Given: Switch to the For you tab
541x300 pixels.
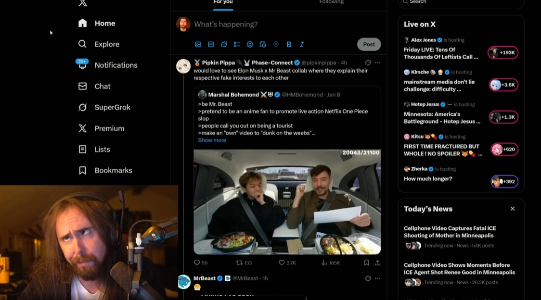Looking at the screenshot, I should pyautogui.click(x=223, y=2).
